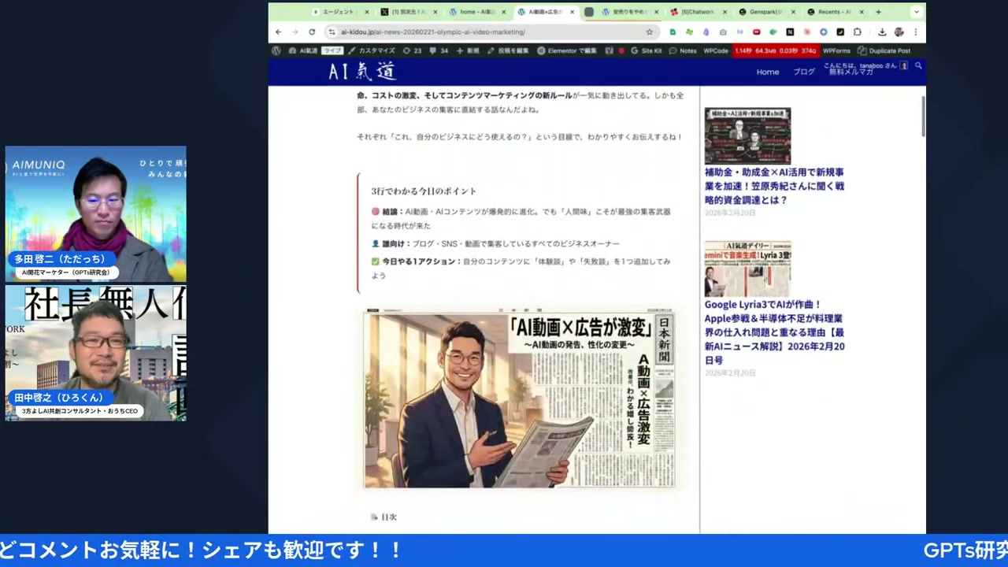Screen dimensions: 1008x567
Task: Open site search on the AI氣道 header
Action: pyautogui.click(x=917, y=67)
